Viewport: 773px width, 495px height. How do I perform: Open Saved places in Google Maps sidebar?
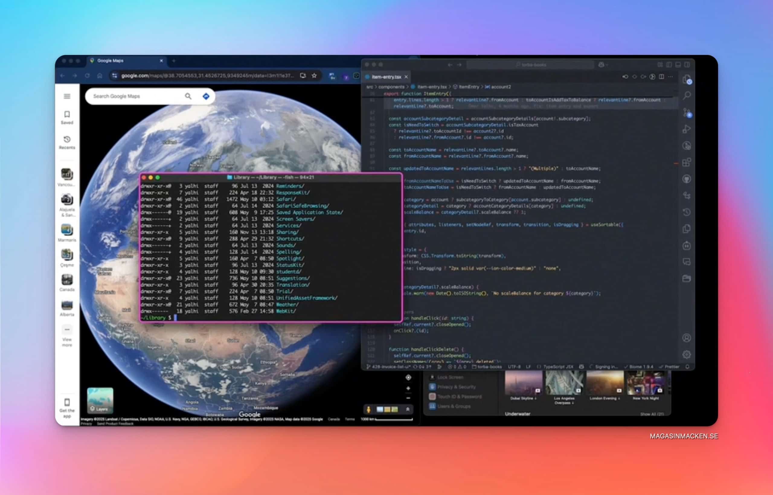(67, 118)
